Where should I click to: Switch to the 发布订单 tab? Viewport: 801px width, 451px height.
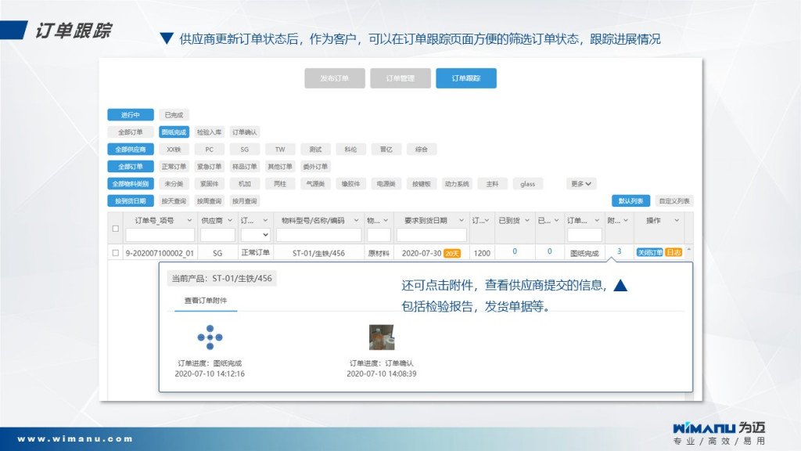pos(334,78)
